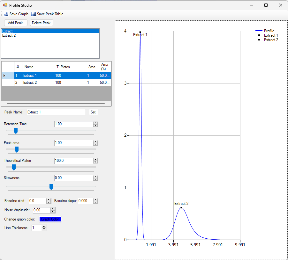Increase Theoretical Plates with spinner up arrow
The width and height of the screenshot is (288, 260).
pyautogui.click(x=95, y=159)
